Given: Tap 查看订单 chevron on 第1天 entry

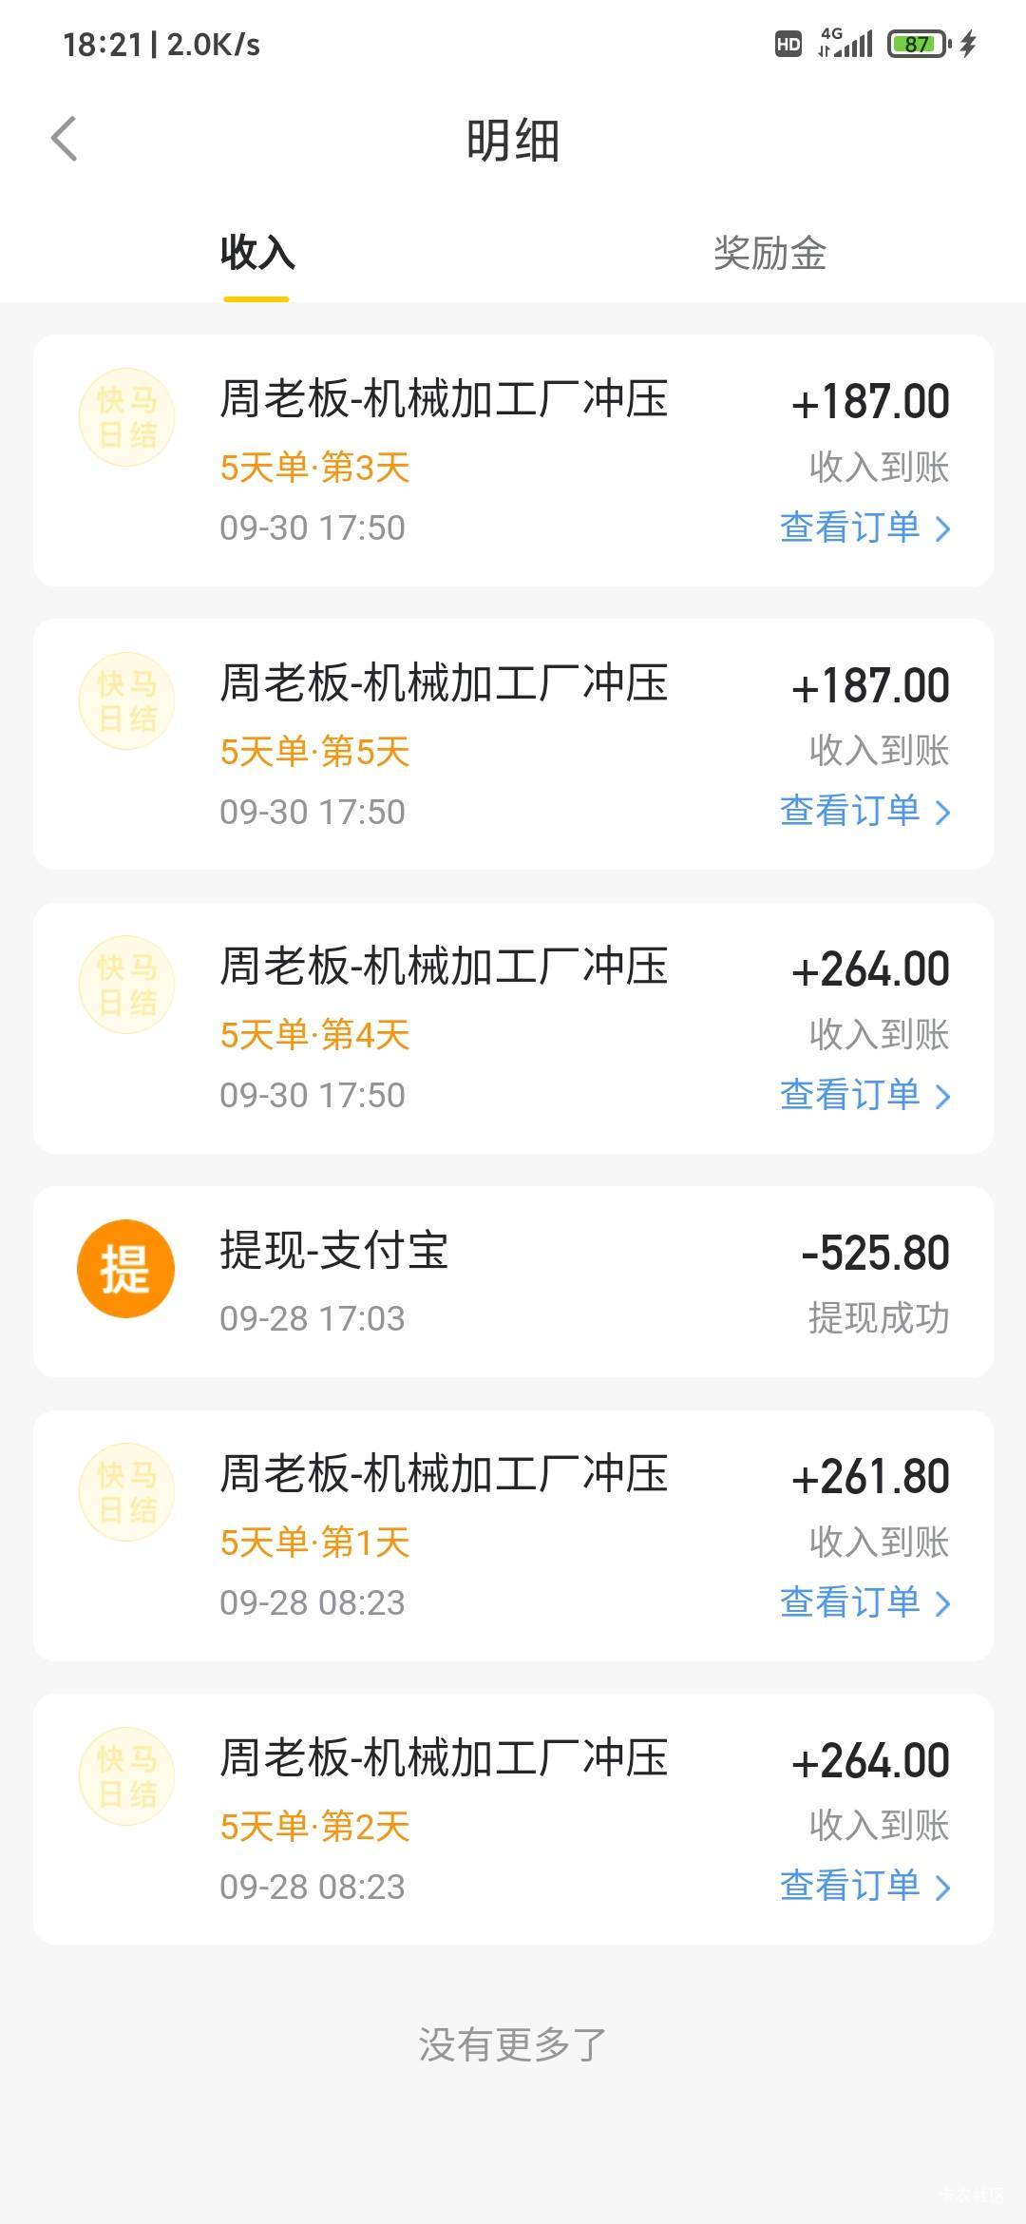Looking at the screenshot, I should (x=942, y=1603).
